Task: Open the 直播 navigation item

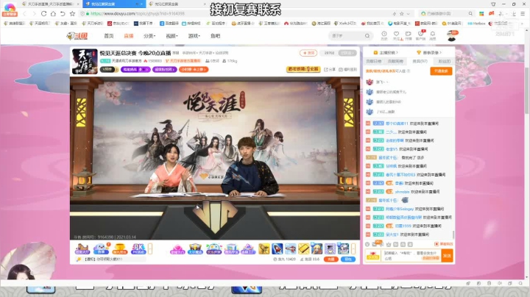Action: click(x=128, y=36)
